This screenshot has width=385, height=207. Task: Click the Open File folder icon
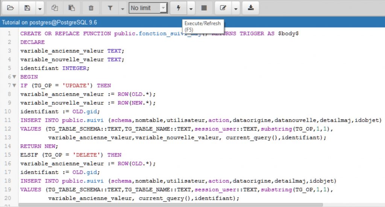(11, 8)
